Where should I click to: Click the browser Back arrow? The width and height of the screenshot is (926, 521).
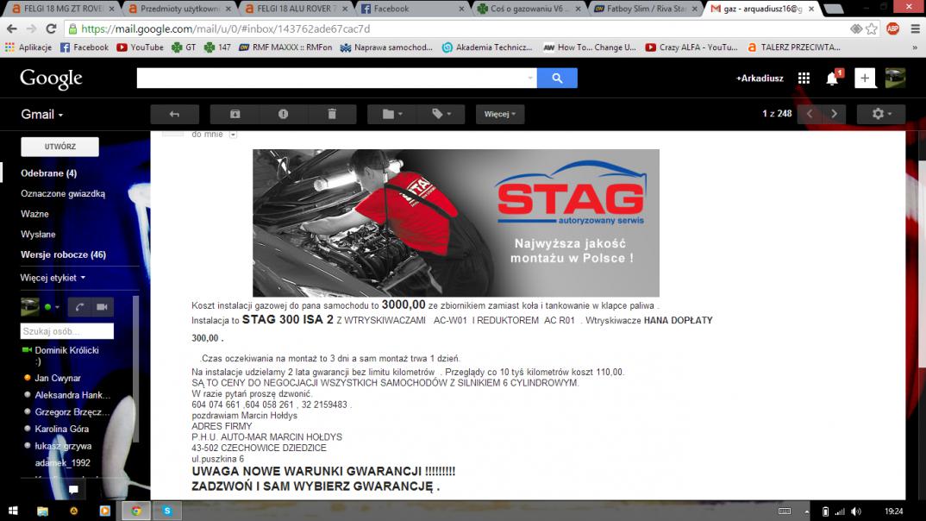[x=12, y=29]
